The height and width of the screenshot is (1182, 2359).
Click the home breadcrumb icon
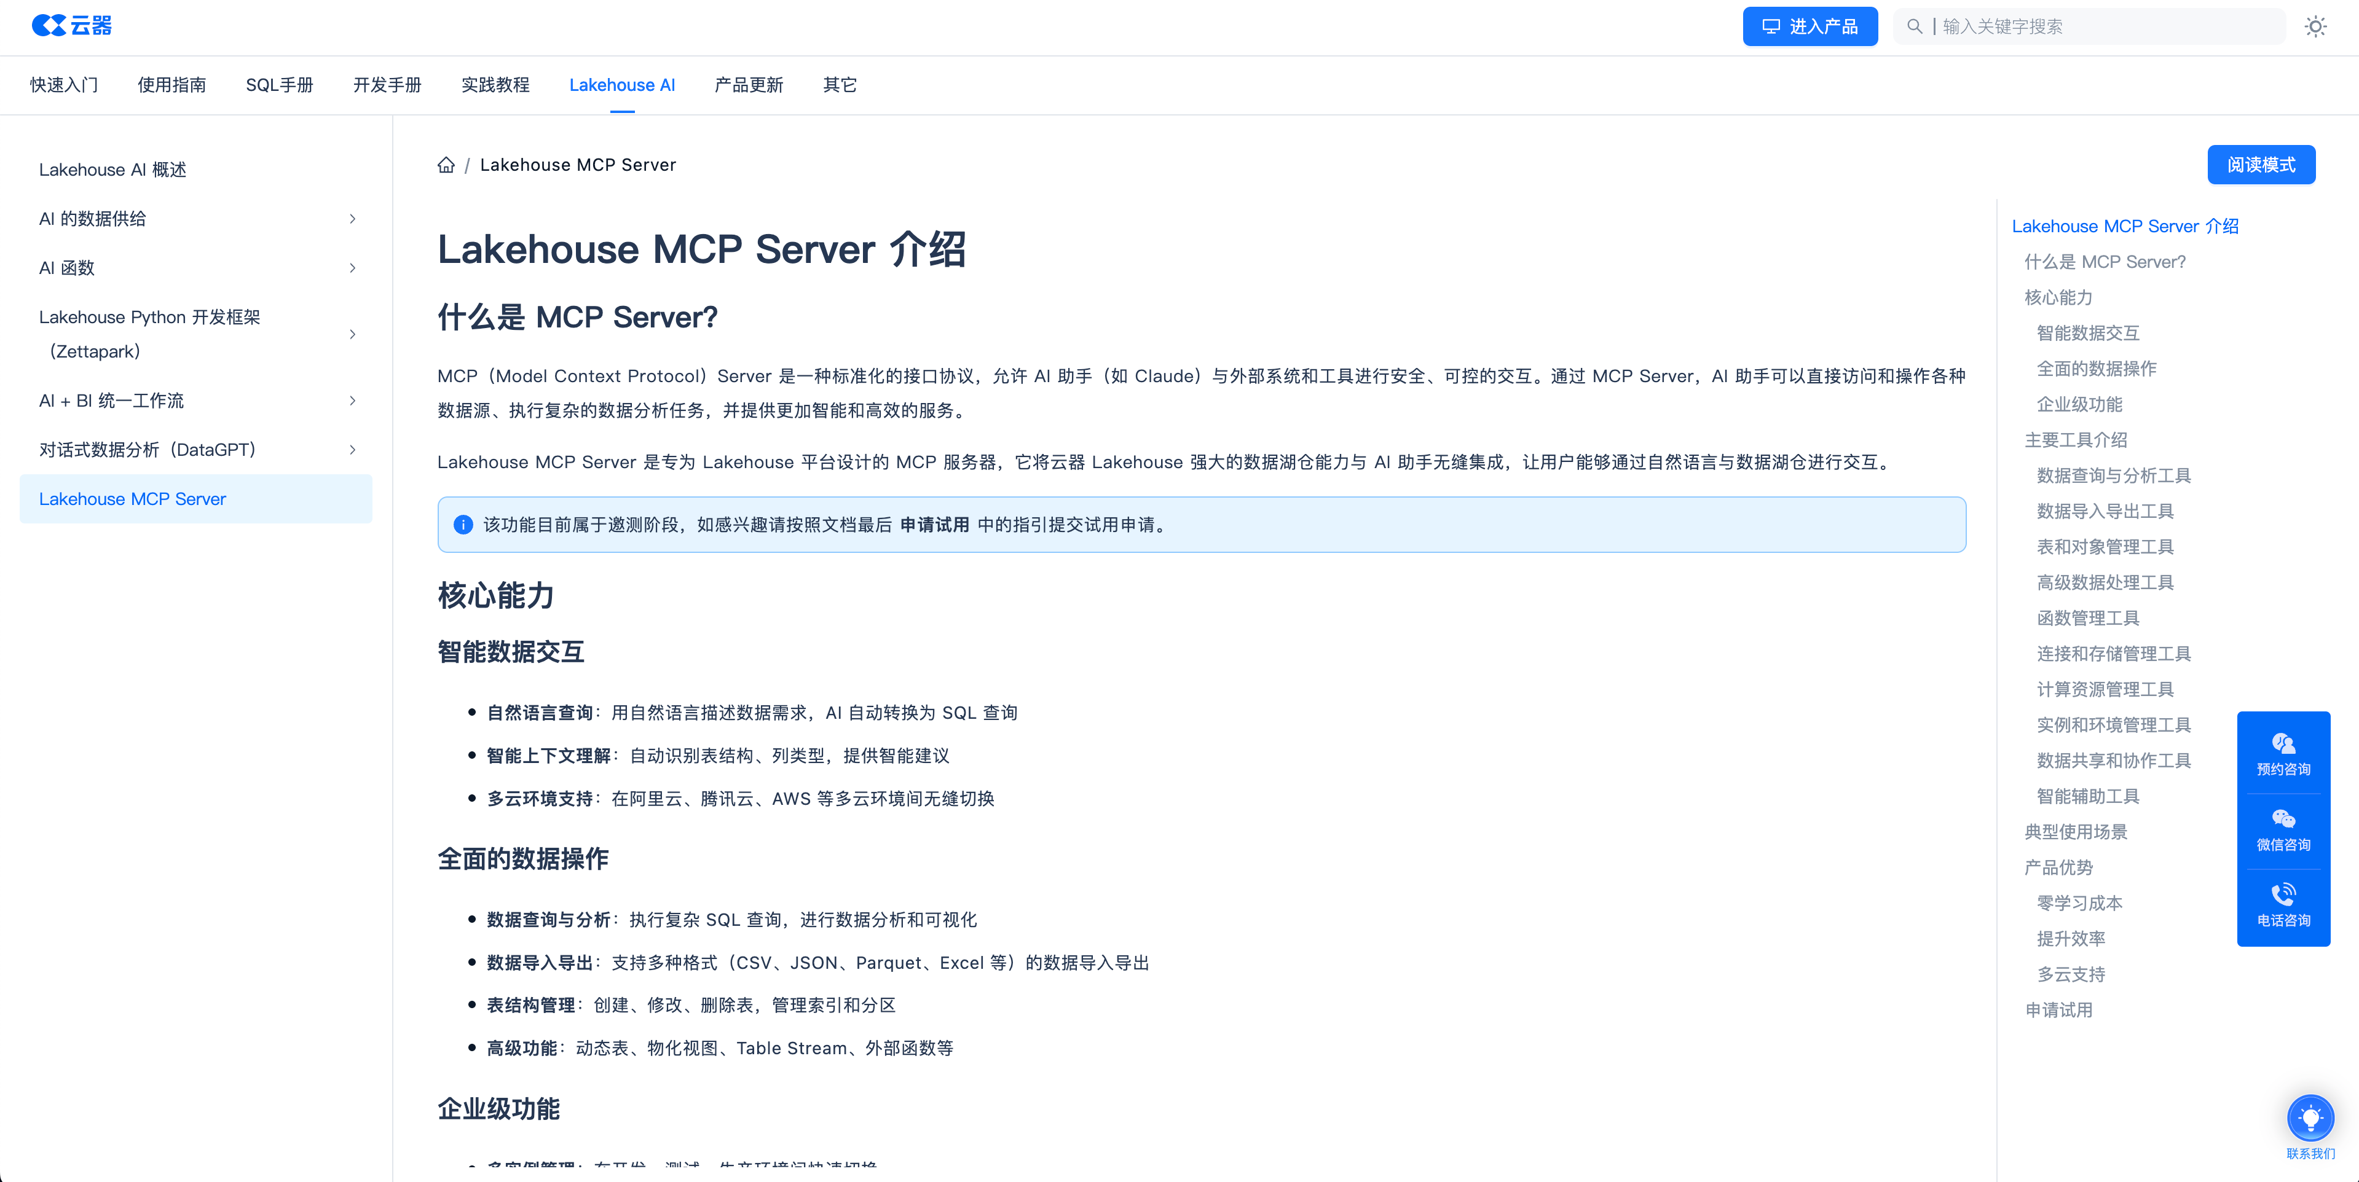coord(446,165)
